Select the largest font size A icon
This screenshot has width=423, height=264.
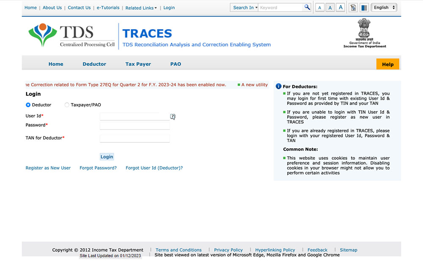[x=340, y=7]
